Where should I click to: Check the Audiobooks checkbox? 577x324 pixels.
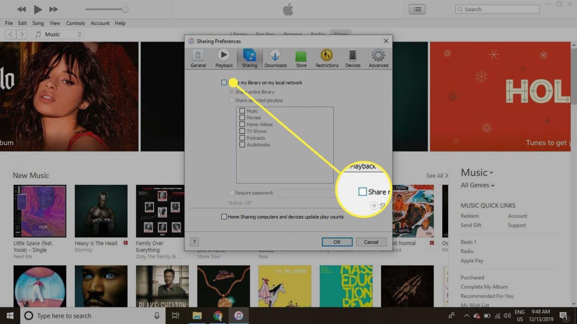[242, 145]
